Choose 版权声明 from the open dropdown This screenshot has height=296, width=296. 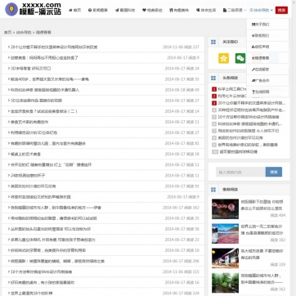tap(267, 47)
